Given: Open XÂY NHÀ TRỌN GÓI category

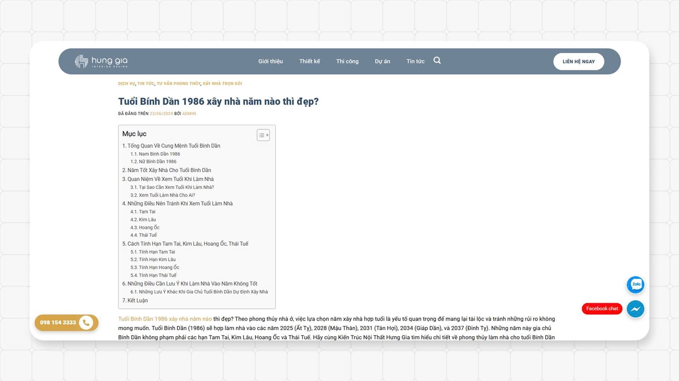Looking at the screenshot, I should click(222, 84).
